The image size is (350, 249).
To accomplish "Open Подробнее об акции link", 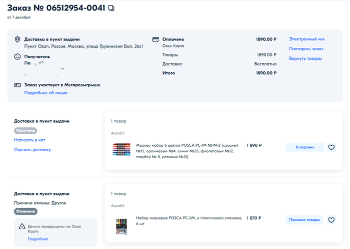I will click(46, 93).
